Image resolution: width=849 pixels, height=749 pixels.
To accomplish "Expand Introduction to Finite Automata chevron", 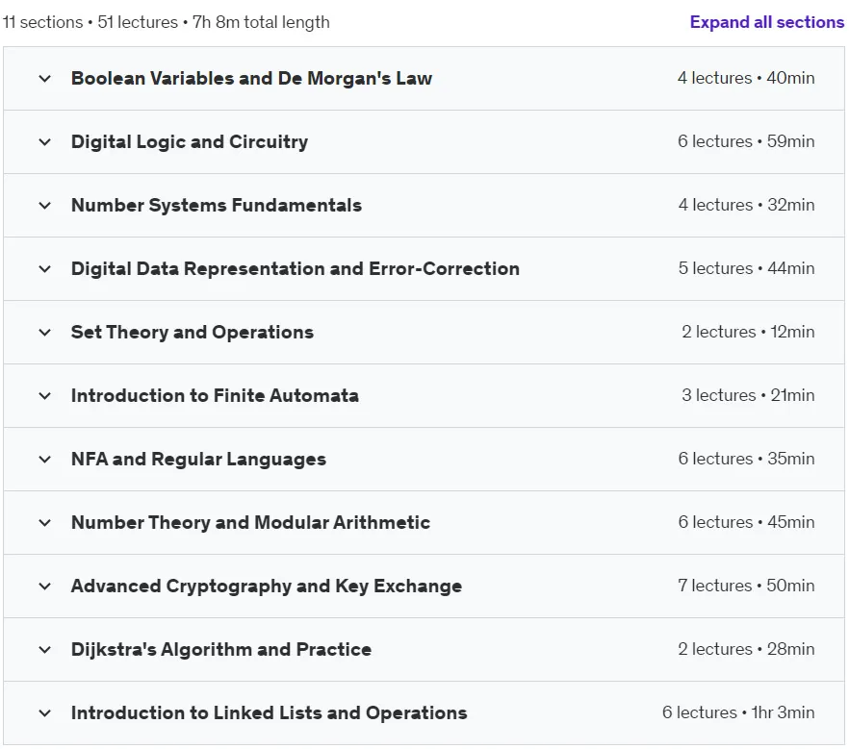I will (x=45, y=396).
